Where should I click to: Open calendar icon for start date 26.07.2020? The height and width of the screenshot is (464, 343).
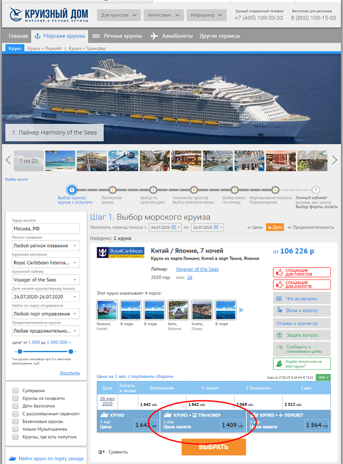coord(174,227)
